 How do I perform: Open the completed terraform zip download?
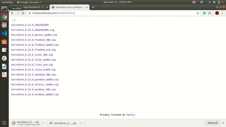point(63,123)
